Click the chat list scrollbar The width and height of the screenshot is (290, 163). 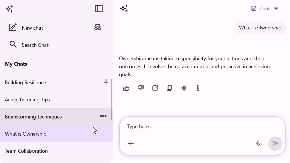coord(111,99)
